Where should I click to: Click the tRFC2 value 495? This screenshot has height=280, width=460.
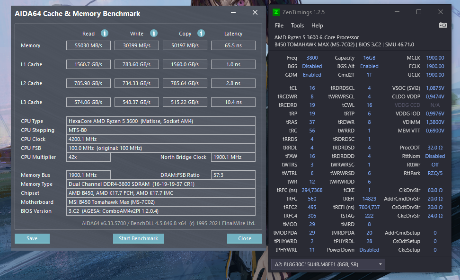click(312, 207)
